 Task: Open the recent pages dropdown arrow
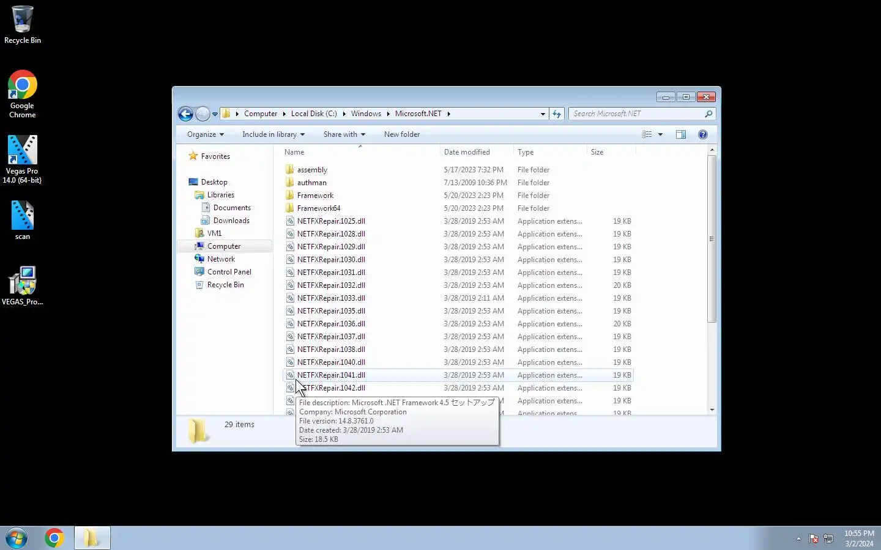point(215,114)
